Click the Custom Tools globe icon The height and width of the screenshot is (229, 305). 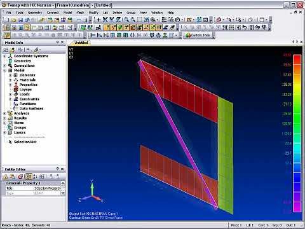(x=188, y=36)
